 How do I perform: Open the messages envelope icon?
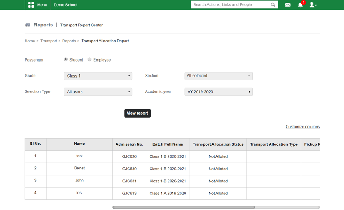[x=288, y=5]
